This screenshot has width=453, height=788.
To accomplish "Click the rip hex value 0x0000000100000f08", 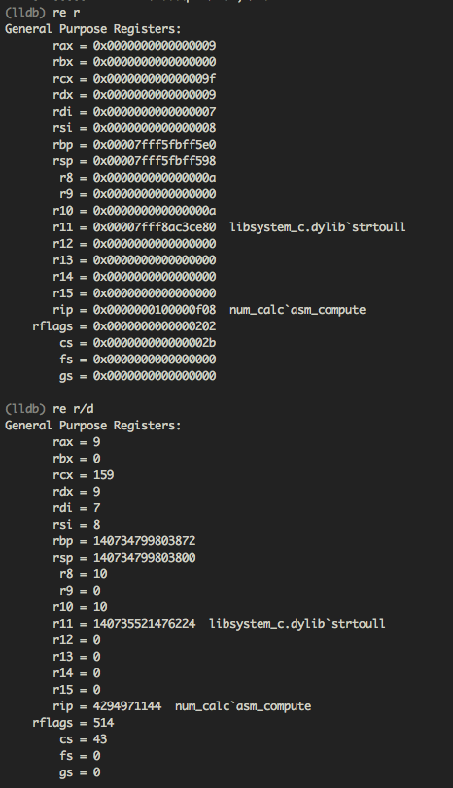I will 155,310.
